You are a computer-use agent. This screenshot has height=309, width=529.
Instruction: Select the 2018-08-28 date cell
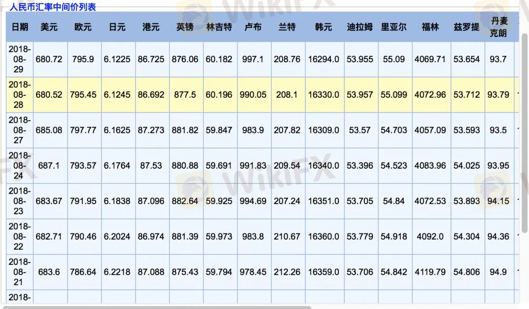(x=20, y=95)
